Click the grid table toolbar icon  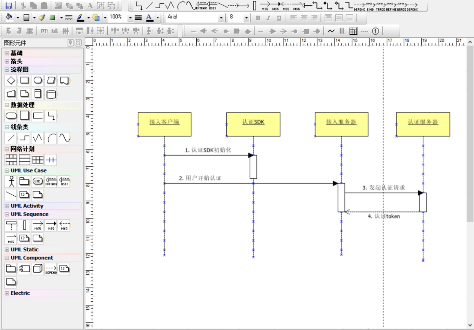[x=353, y=31]
